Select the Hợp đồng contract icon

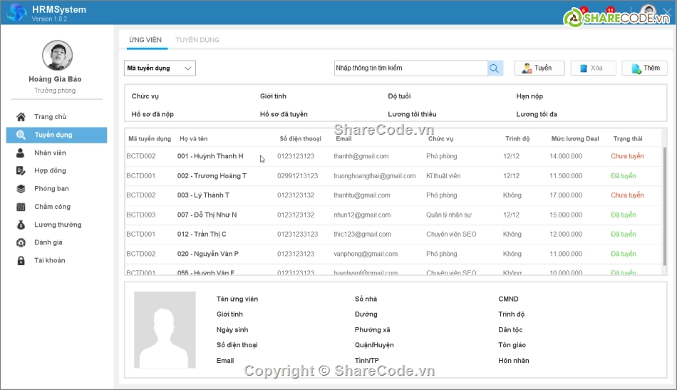coord(21,171)
